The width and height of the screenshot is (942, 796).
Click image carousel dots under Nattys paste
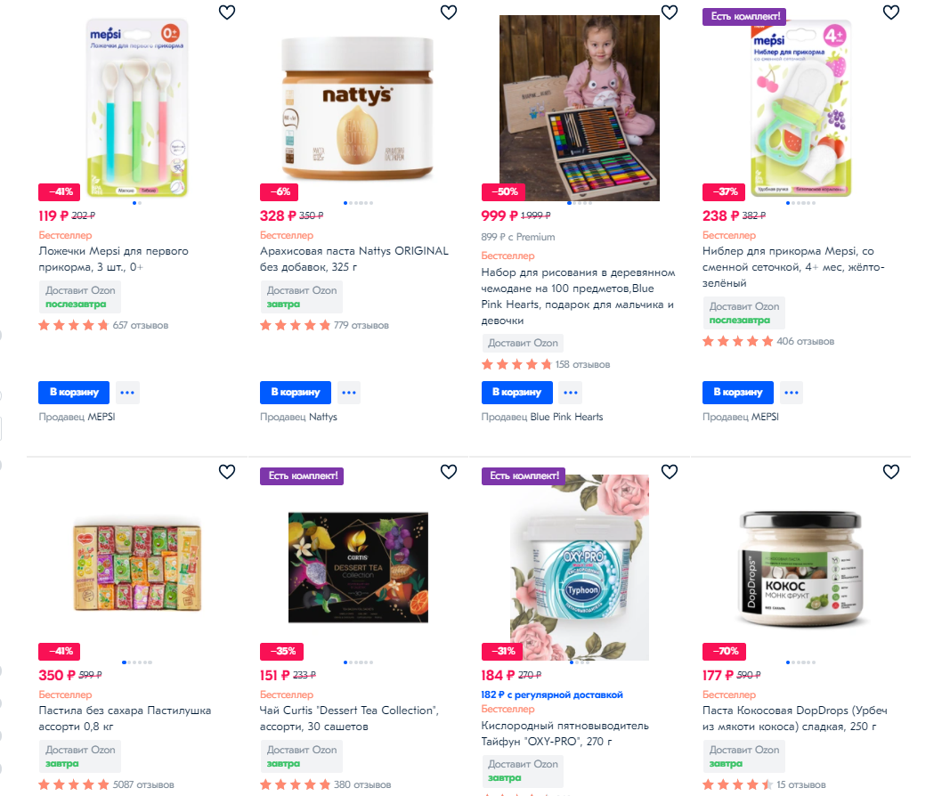point(358,203)
